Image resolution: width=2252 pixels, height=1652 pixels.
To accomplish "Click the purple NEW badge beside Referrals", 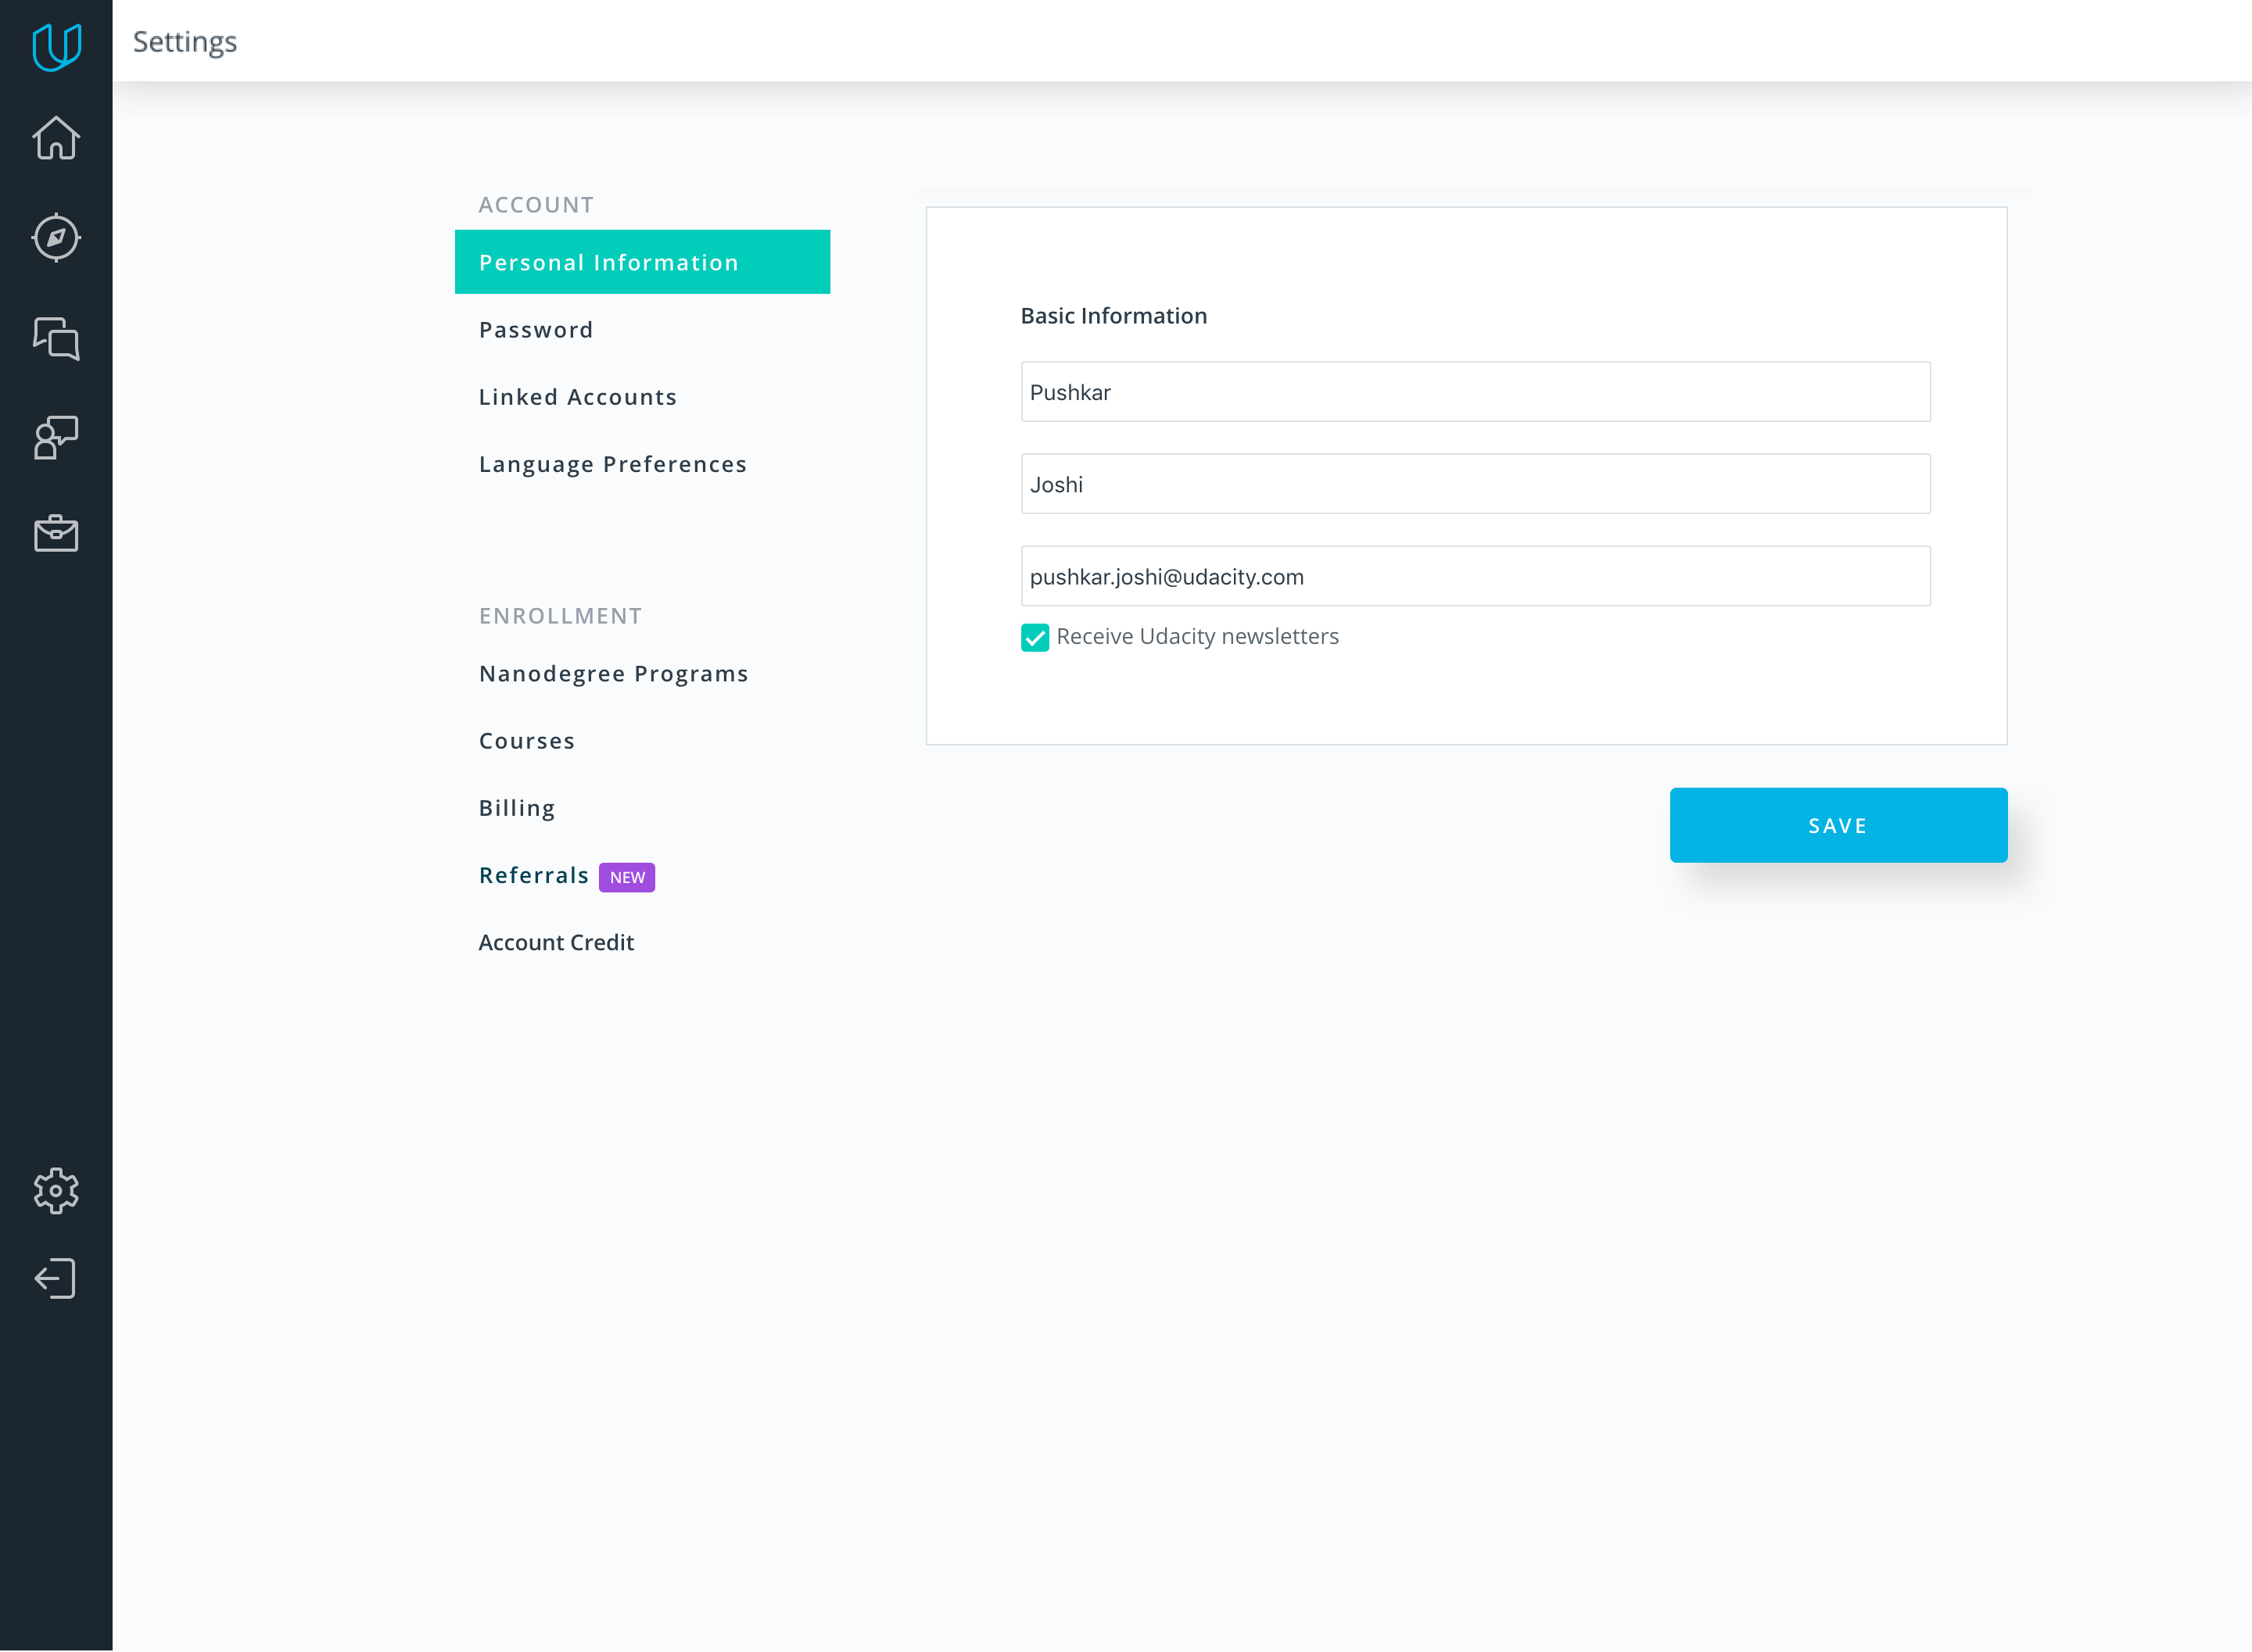I will [x=627, y=877].
